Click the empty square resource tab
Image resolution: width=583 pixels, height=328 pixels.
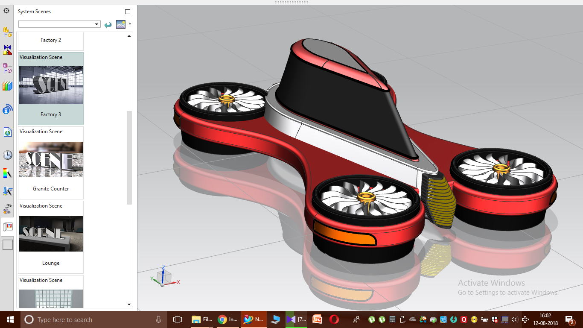click(8, 245)
